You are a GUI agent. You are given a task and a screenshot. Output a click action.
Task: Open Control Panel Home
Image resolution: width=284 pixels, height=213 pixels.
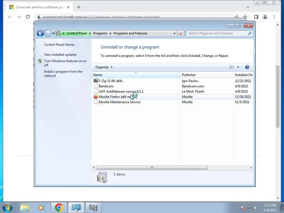click(x=59, y=45)
